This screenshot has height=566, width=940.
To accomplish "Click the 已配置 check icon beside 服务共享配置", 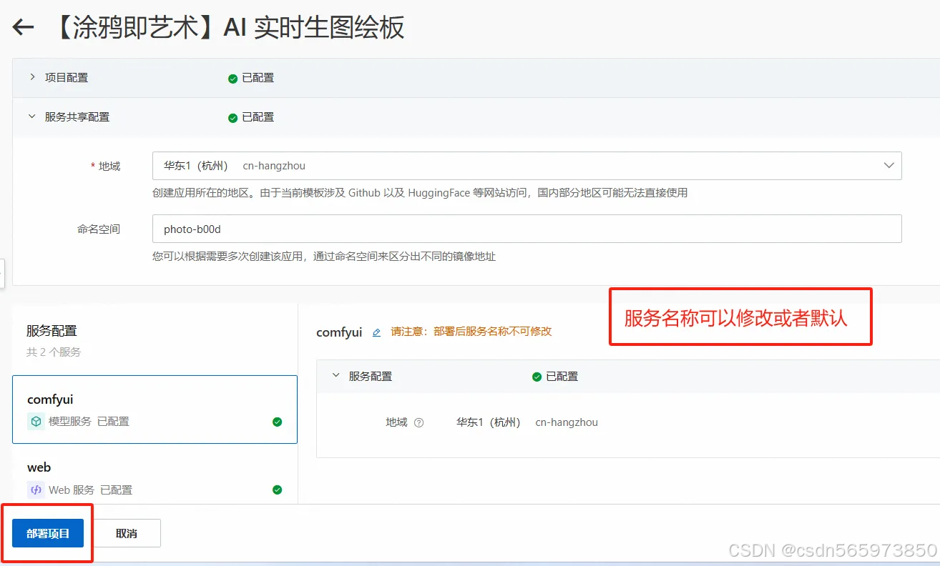I will click(x=232, y=117).
